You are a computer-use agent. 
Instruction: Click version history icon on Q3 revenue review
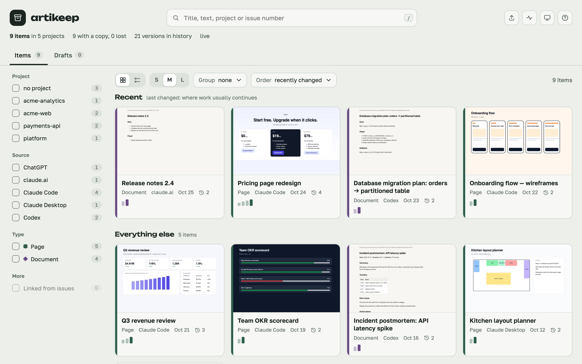(x=197, y=330)
